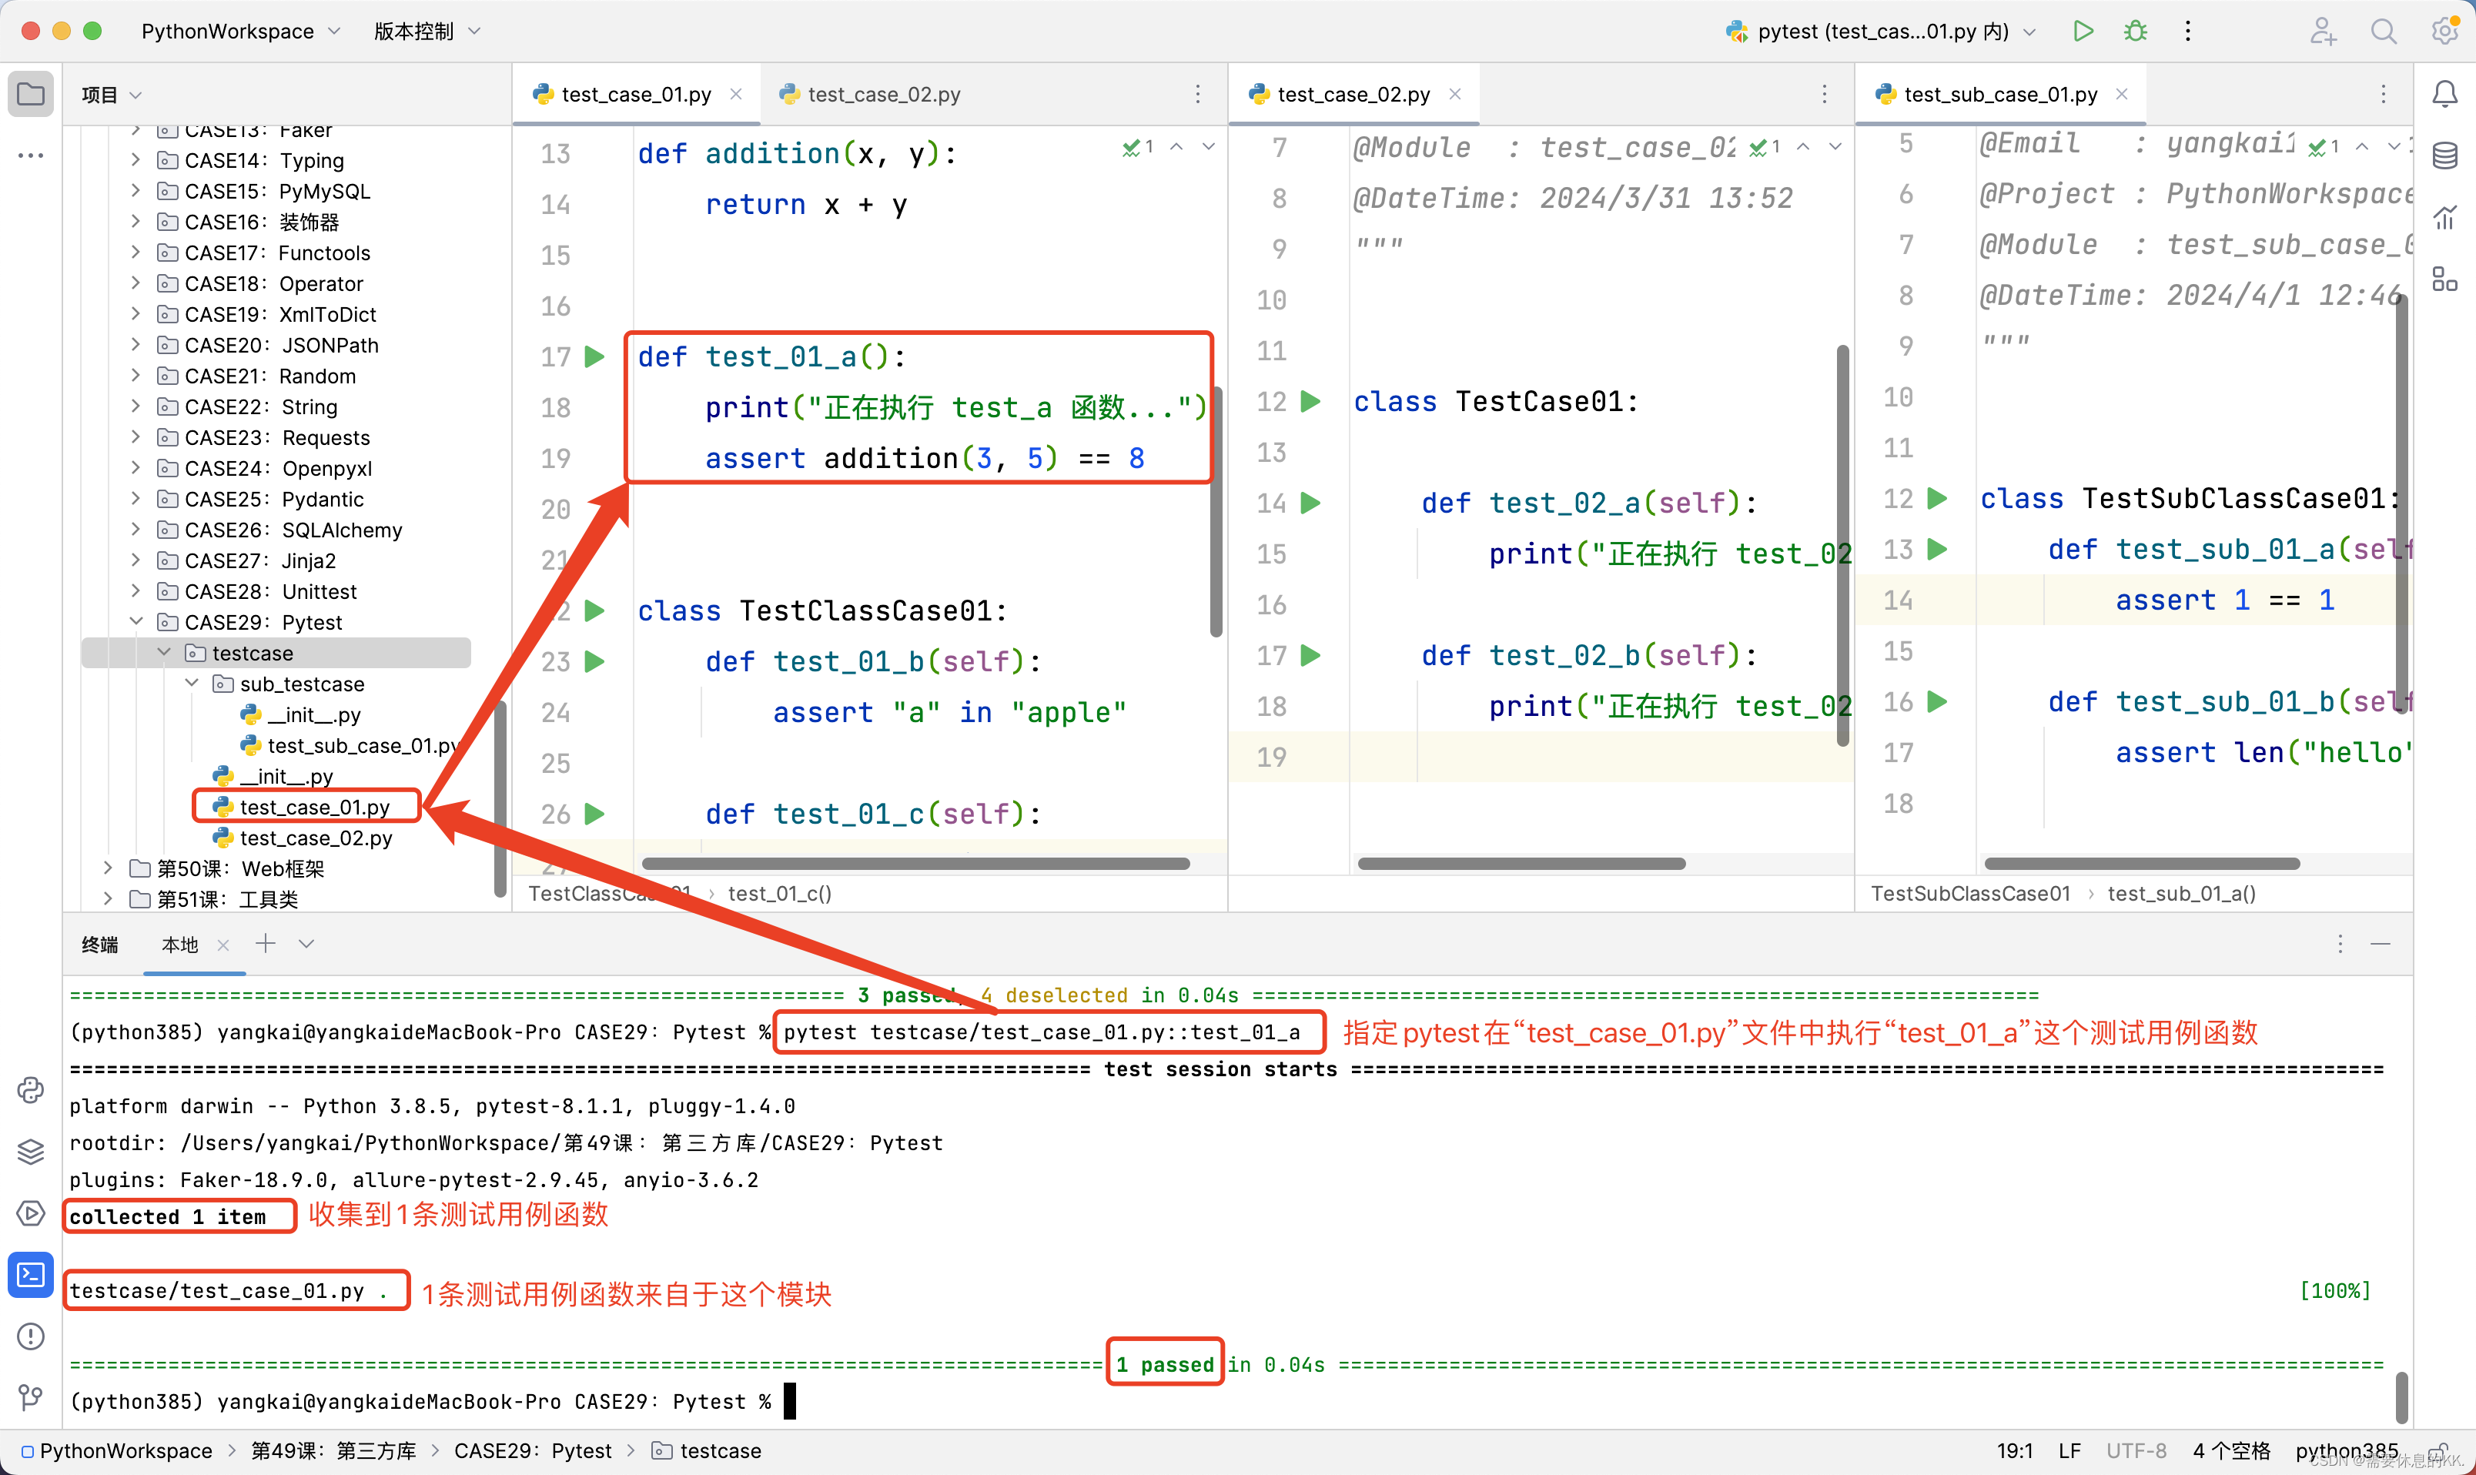Image resolution: width=2476 pixels, height=1475 pixels.
Task: Open Problems tool window icon
Action: pos(31,1336)
